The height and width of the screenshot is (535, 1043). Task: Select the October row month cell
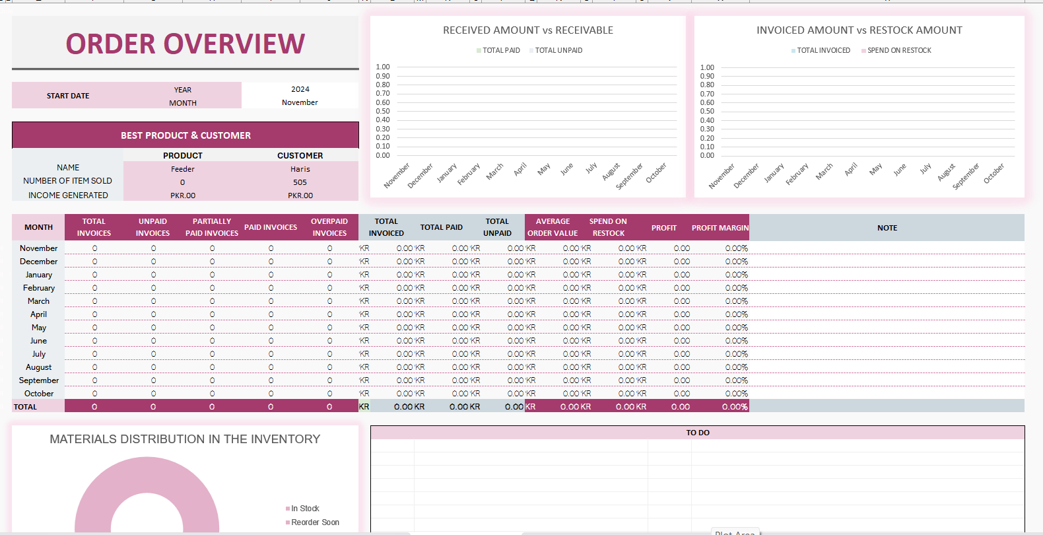38,394
